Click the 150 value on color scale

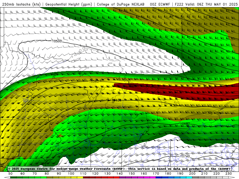(x=132, y=174)
